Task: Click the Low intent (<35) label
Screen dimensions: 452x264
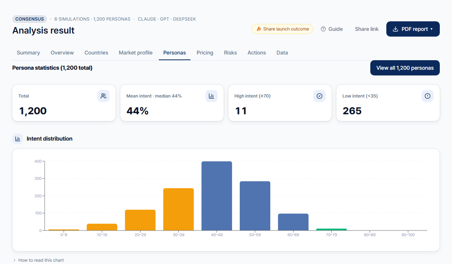Action: click(x=360, y=96)
